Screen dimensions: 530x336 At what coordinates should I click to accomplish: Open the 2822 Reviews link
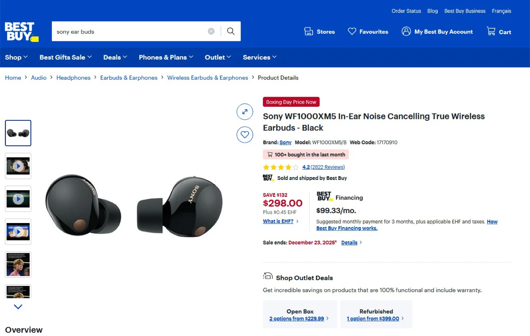tap(328, 167)
